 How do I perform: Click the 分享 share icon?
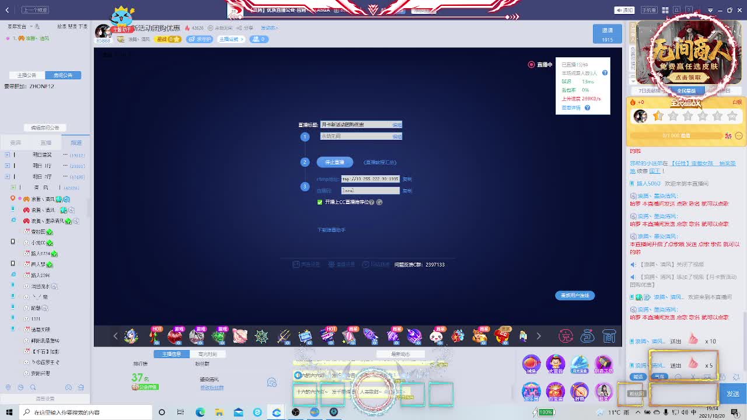245,28
